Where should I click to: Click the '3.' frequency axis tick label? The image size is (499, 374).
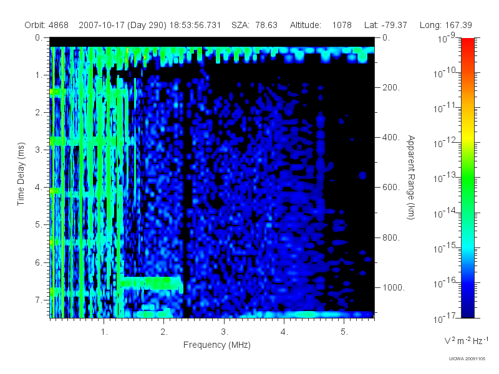[224, 332]
